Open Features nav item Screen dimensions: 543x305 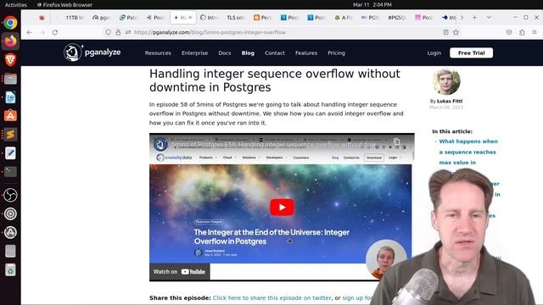coord(306,53)
